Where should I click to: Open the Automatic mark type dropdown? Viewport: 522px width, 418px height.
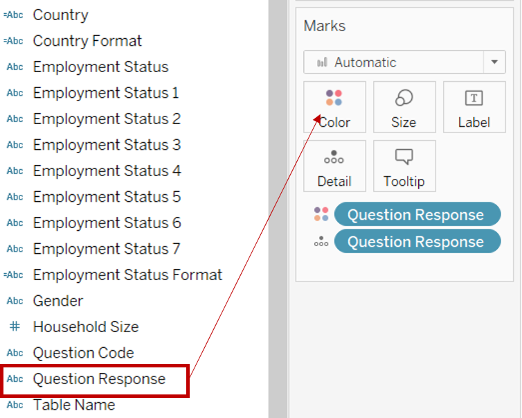pyautogui.click(x=395, y=62)
